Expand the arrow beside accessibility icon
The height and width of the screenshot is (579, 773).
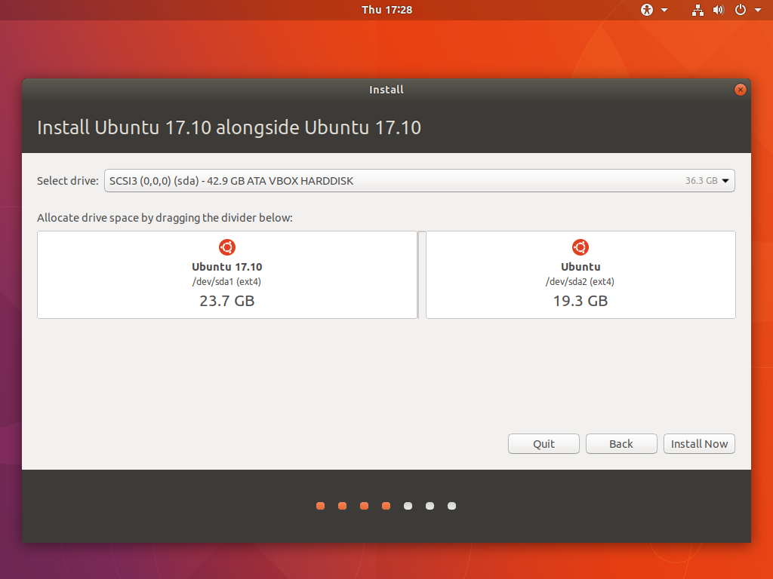click(x=664, y=10)
